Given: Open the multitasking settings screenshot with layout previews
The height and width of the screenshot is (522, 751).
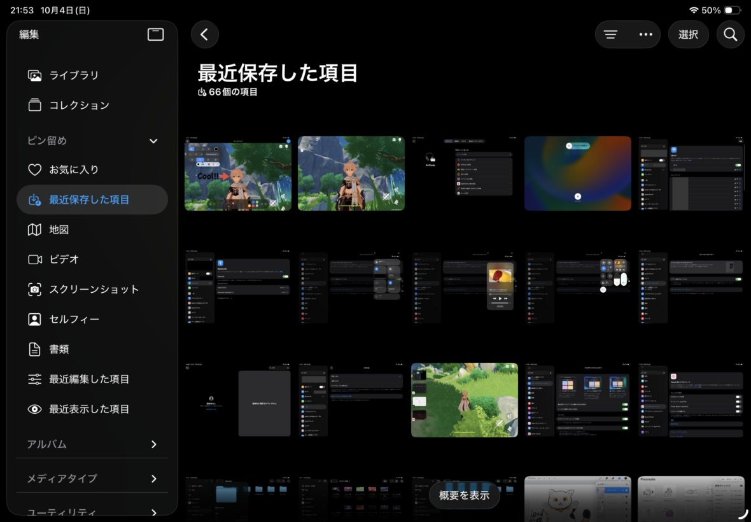Looking at the screenshot, I should tap(578, 400).
